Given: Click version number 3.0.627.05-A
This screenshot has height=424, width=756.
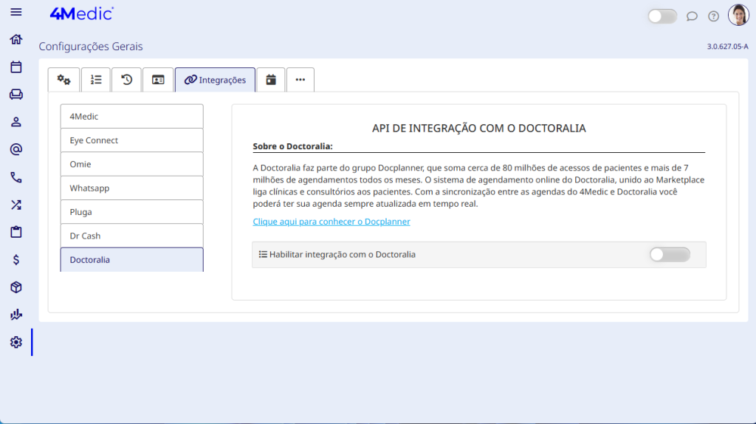Looking at the screenshot, I should tap(727, 47).
